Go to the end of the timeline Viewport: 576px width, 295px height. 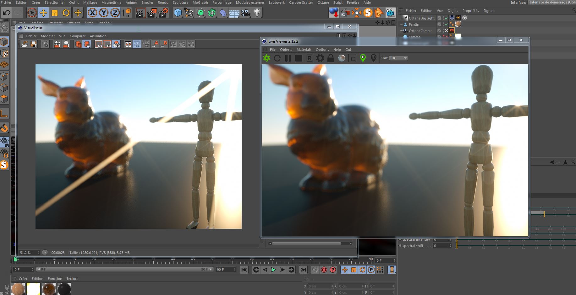tap(303, 270)
